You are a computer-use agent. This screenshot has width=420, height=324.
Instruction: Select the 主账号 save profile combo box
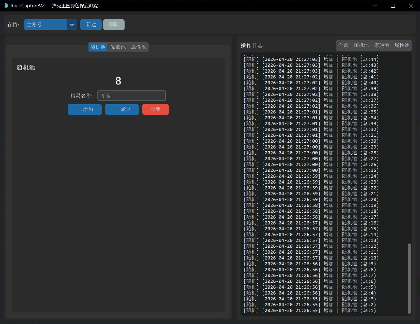click(x=45, y=25)
